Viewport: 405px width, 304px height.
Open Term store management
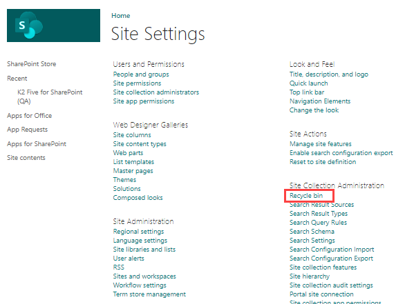pos(149,294)
